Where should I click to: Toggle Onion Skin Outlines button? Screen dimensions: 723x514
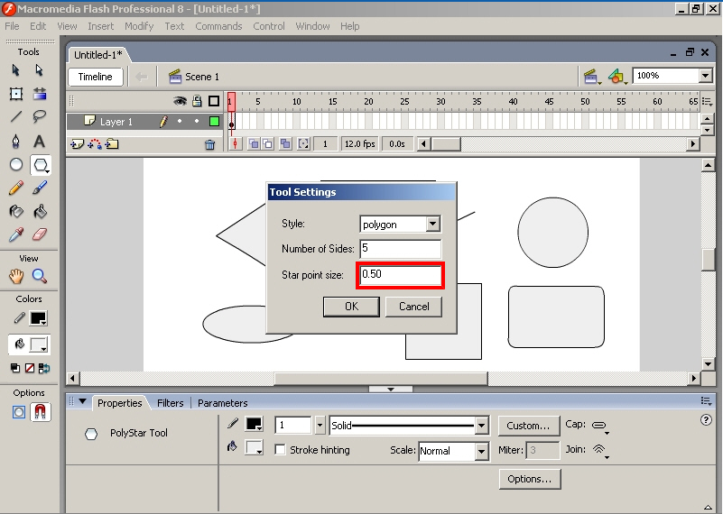pos(267,144)
